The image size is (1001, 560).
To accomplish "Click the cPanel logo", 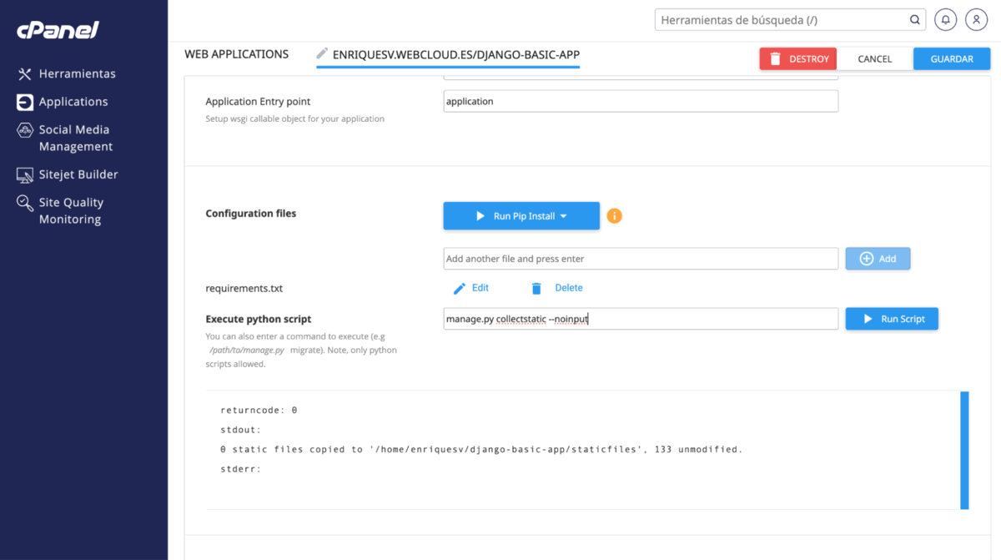I will (58, 30).
